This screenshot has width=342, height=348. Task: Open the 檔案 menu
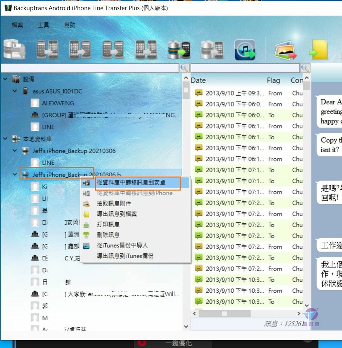point(17,25)
